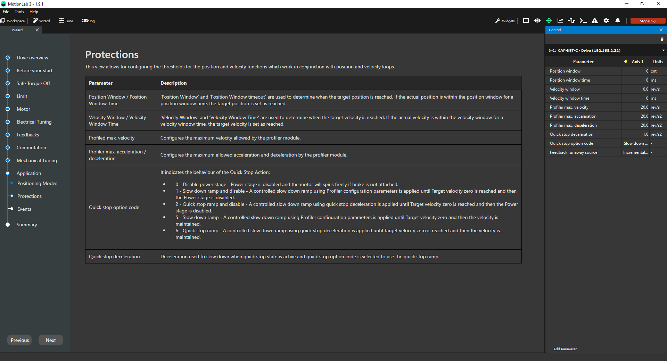This screenshot has width=667, height=361.
Task: Open the terminal console icon
Action: 583,21
